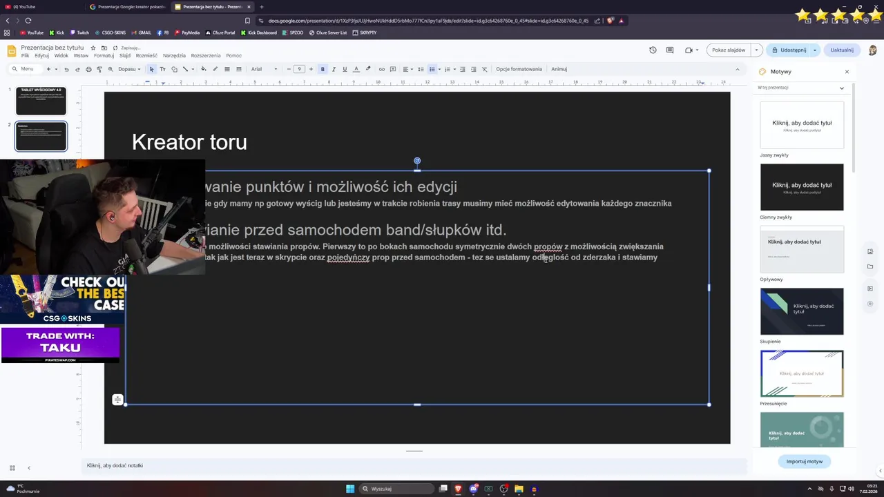Click the Menu search box
884x497 pixels.
[26, 69]
